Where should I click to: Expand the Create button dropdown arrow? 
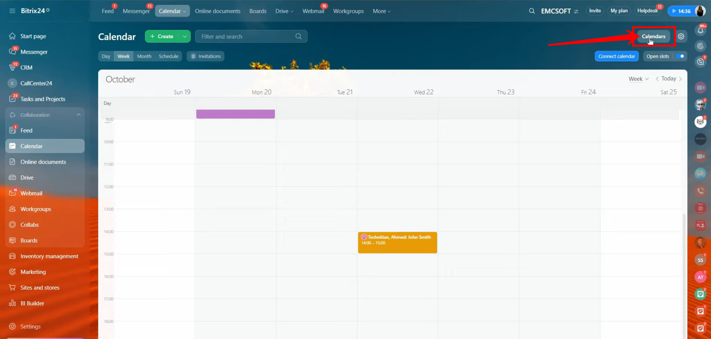point(185,36)
